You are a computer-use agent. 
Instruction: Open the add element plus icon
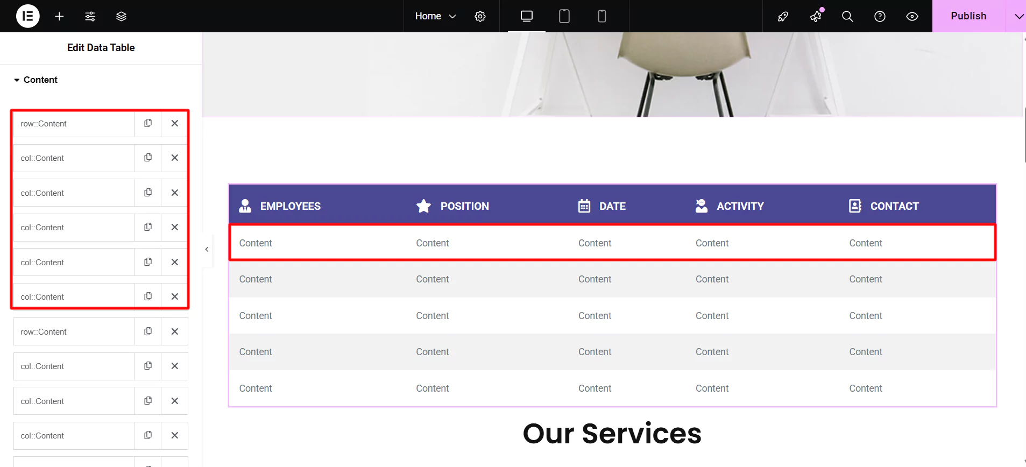(59, 16)
